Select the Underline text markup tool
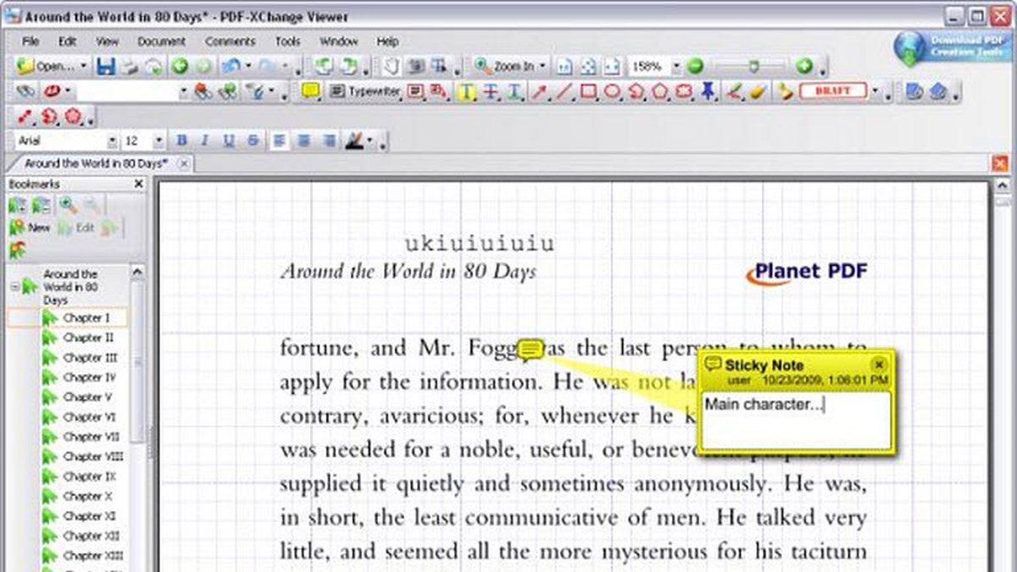This screenshot has width=1017, height=572. (514, 91)
